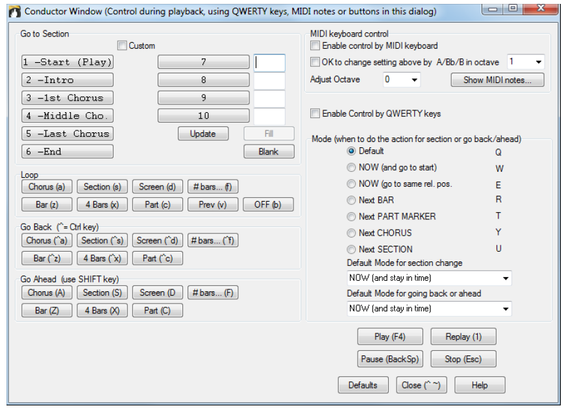This screenshot has width=566, height=408.
Task: Enable the Custom section checkbox
Action: coord(122,45)
